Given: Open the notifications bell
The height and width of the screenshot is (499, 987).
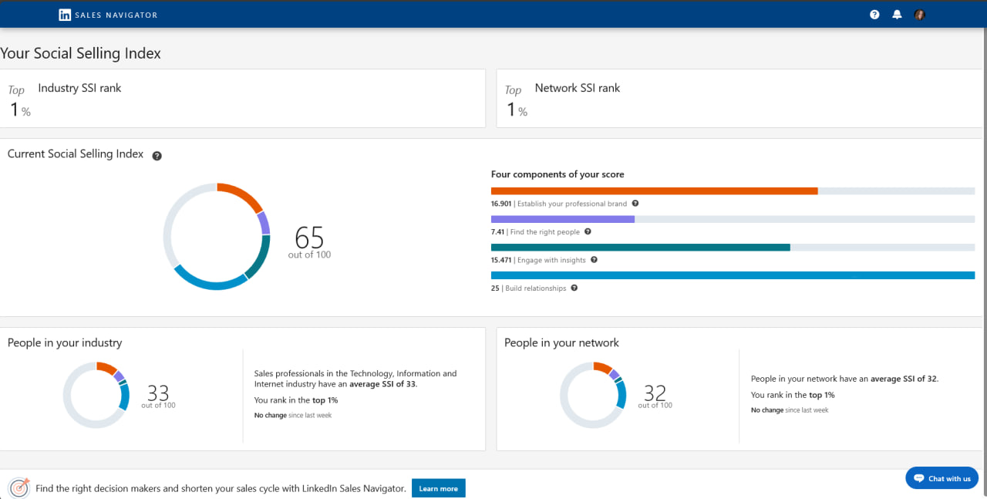Looking at the screenshot, I should (x=897, y=15).
